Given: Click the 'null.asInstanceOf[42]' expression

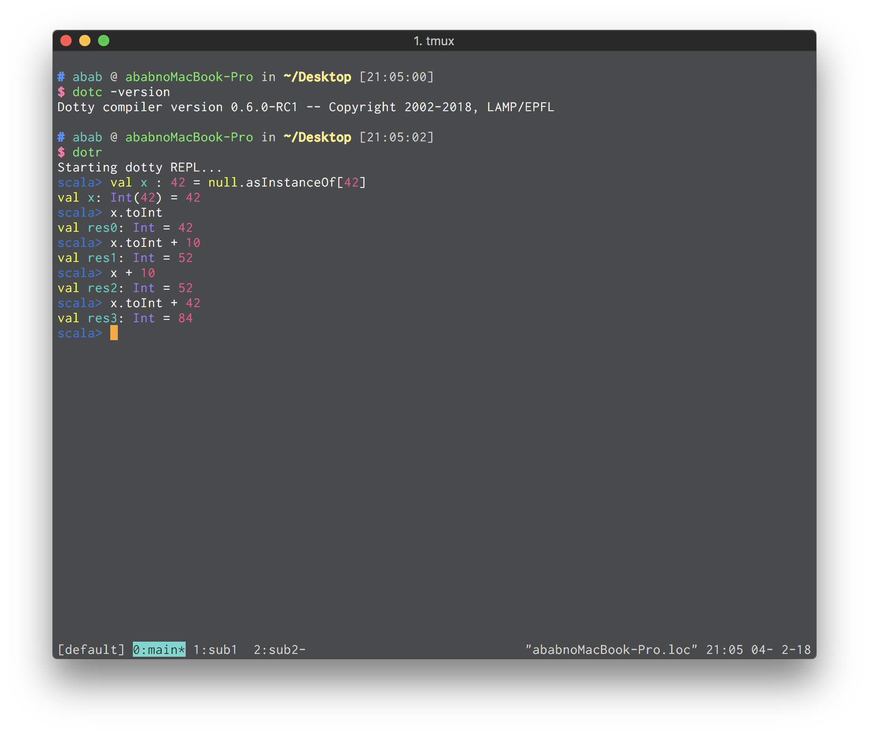Looking at the screenshot, I should (x=287, y=182).
